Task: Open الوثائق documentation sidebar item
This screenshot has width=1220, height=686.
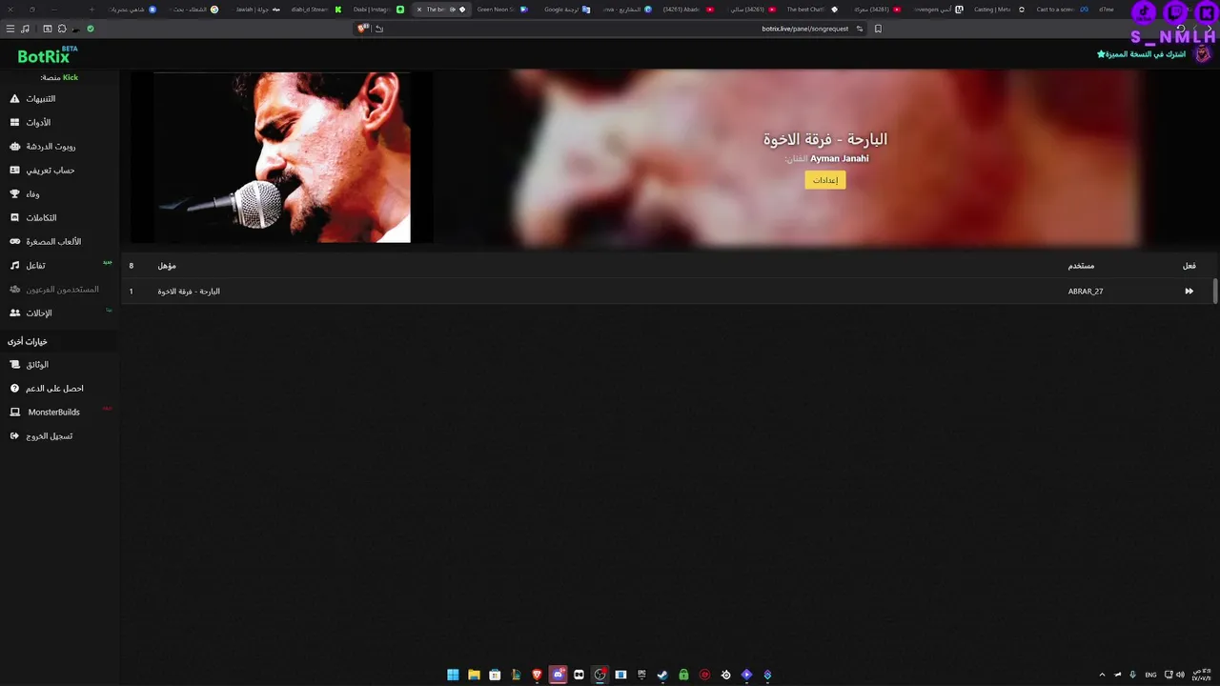Action: (29, 365)
